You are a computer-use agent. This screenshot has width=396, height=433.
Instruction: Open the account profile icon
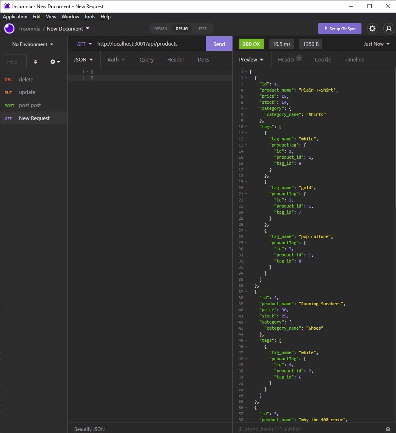click(388, 28)
